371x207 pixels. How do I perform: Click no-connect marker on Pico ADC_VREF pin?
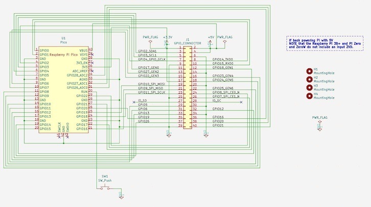point(92,71)
